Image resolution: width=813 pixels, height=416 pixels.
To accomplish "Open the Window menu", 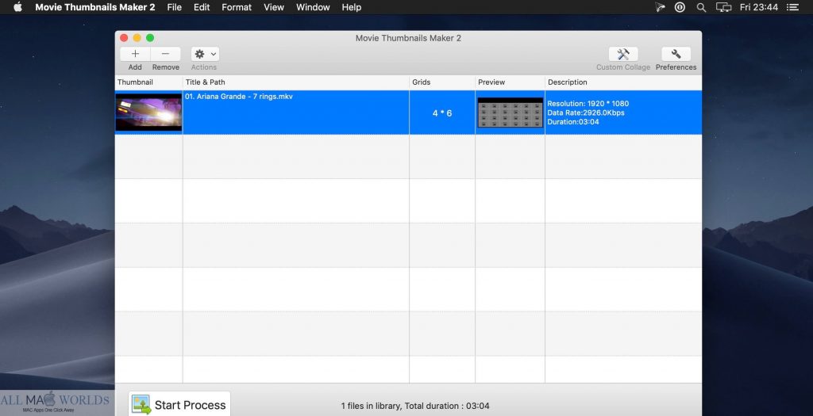I will pos(313,7).
